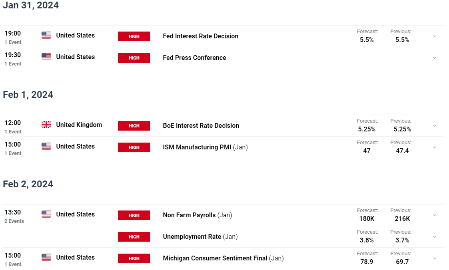This screenshot has height=270, width=449.
Task: Expand Michigan Consumer Sentiment row chevron
Action: (434, 258)
